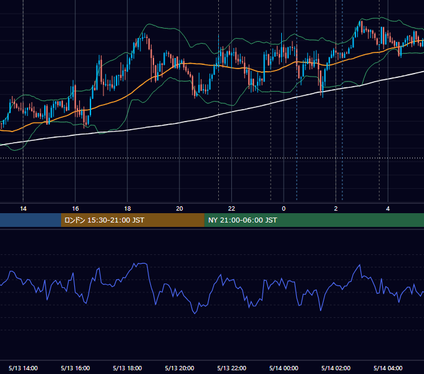Click the 5/13 14:00 time label
424x374 pixels.
click(x=23, y=368)
